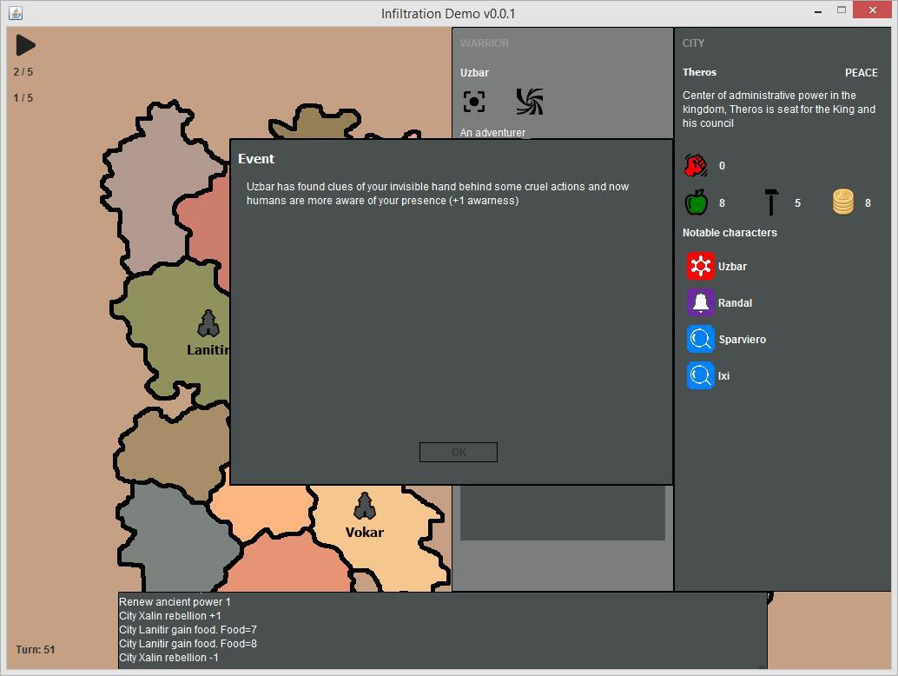This screenshot has height=676, width=898.
Task: Click the red fist rebellion icon
Action: pyautogui.click(x=696, y=166)
